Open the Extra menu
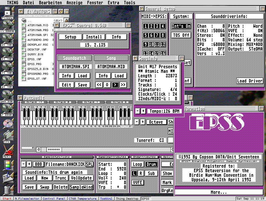The image size is (266, 201). pos(113,3)
